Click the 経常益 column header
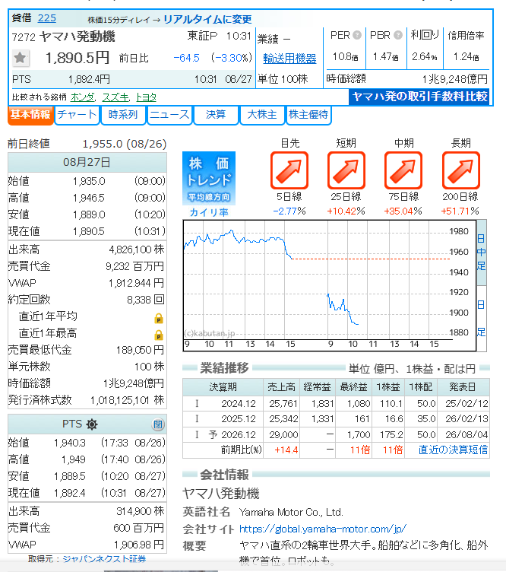The image size is (506, 572). (x=318, y=387)
